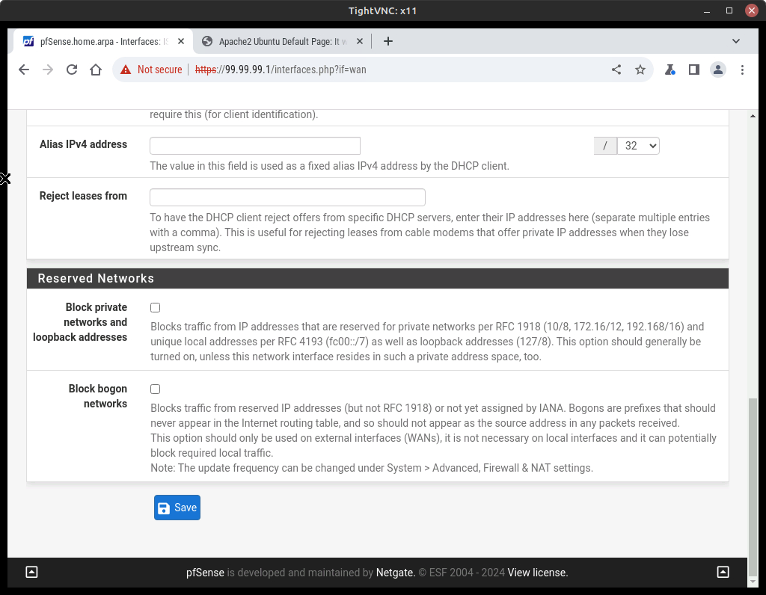The height and width of the screenshot is (595, 766).
Task: Open the pfSense footer link
Action: pyautogui.click(x=205, y=573)
